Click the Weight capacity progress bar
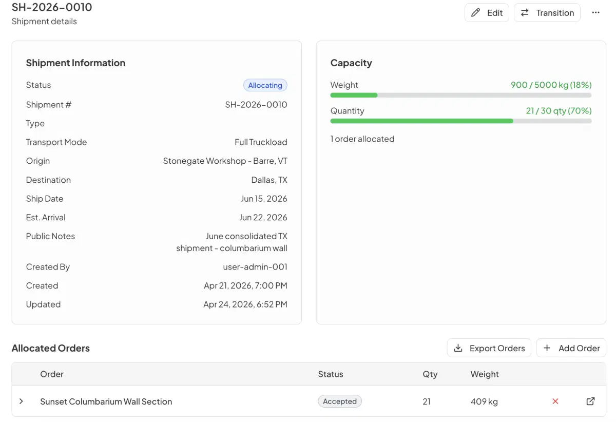This screenshot has width=616, height=422. (x=460, y=95)
